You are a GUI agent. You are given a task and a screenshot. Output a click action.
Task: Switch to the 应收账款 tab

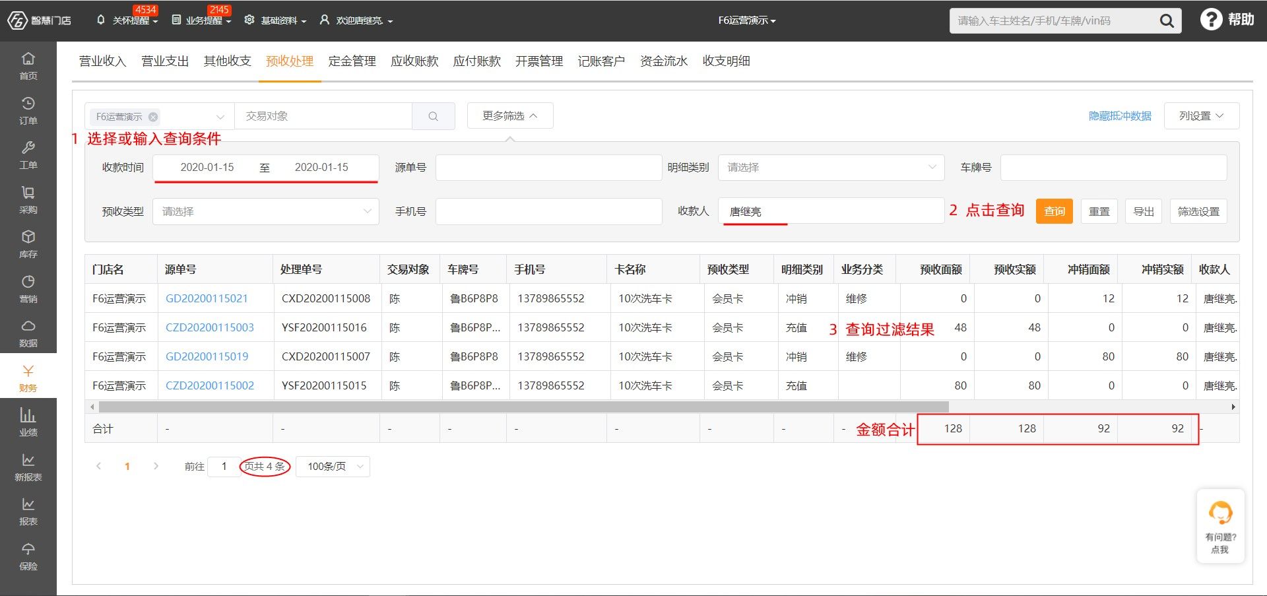pos(414,61)
